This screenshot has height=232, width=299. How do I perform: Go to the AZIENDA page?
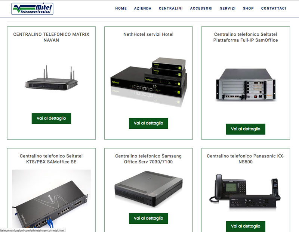pyautogui.click(x=143, y=8)
